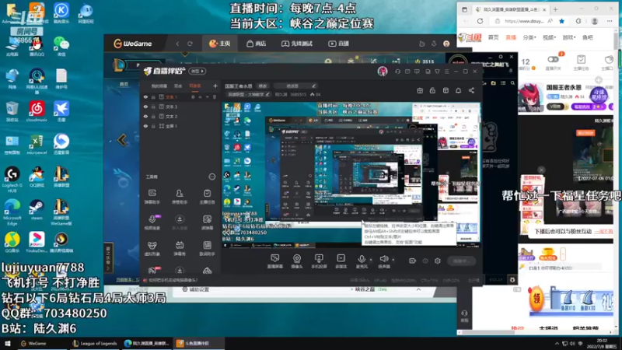
Task: Toggle visibility eye of layer 文本 2
Action: coord(145,116)
